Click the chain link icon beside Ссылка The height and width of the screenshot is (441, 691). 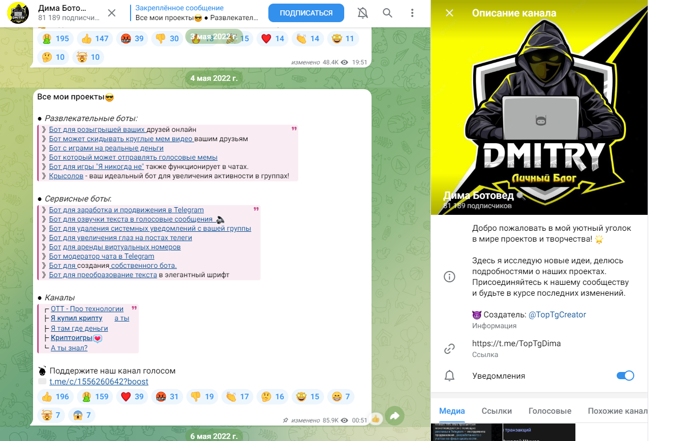(x=449, y=349)
